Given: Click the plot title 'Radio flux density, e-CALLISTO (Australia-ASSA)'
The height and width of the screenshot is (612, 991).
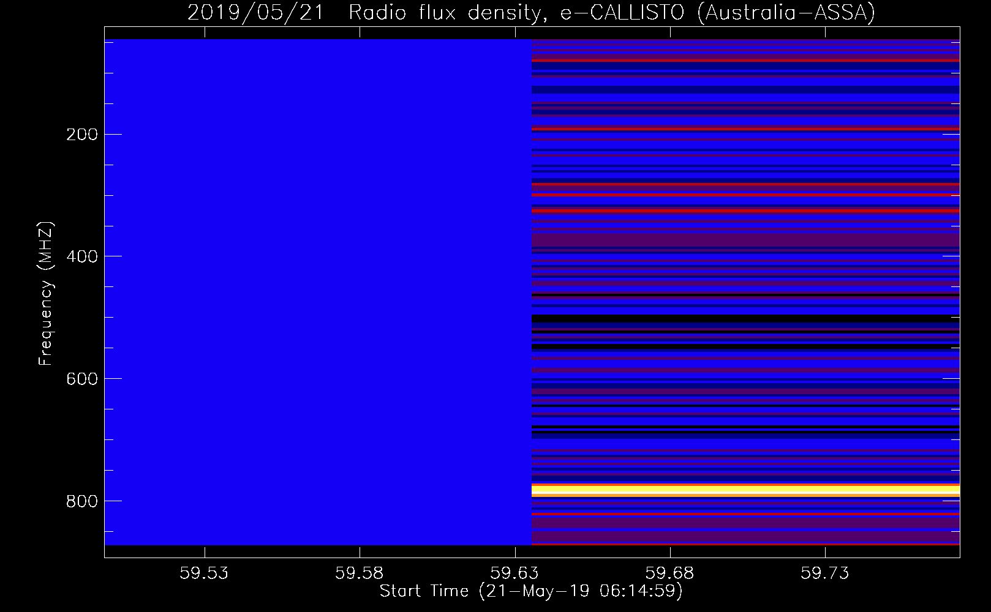Looking at the screenshot, I should 612,12.
